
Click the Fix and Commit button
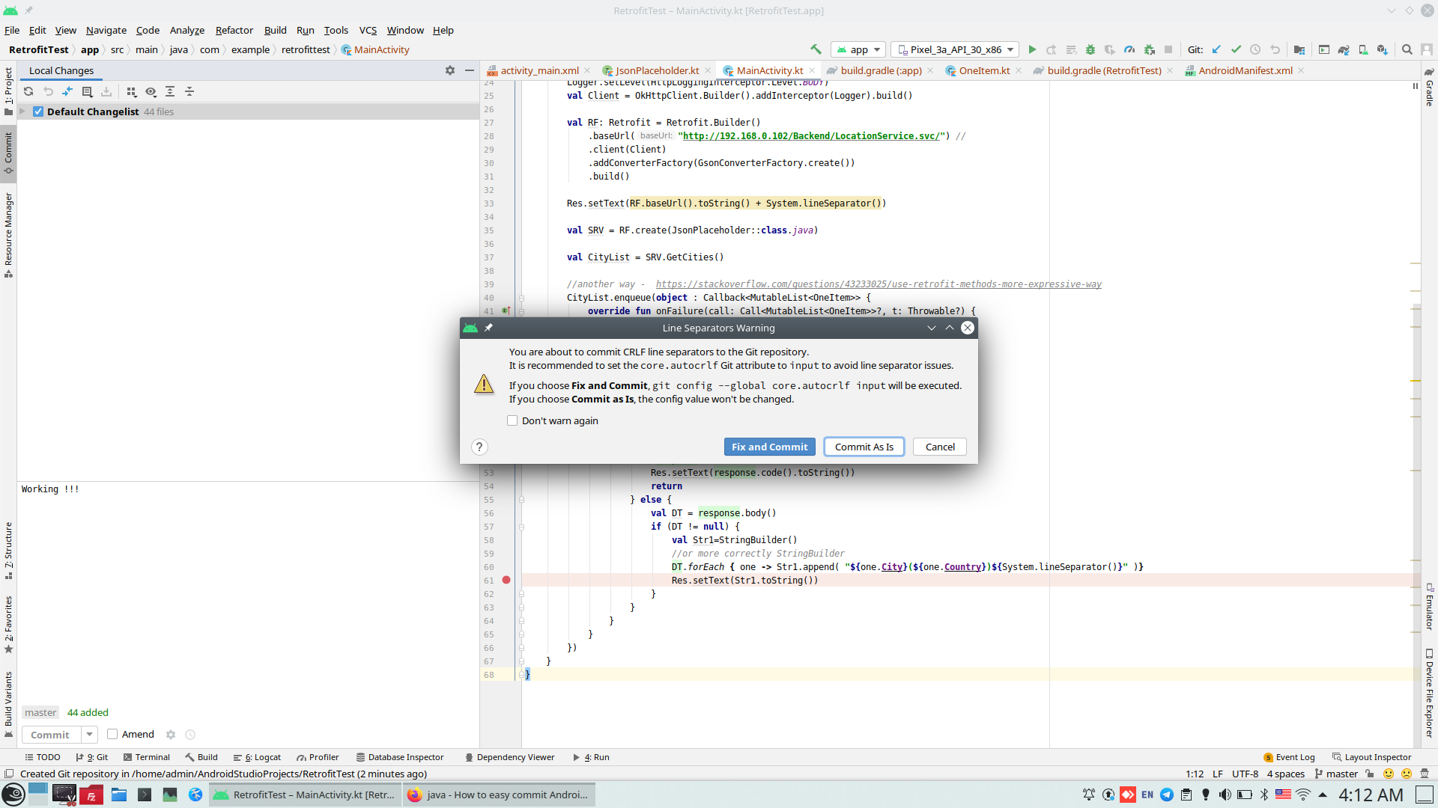769,447
